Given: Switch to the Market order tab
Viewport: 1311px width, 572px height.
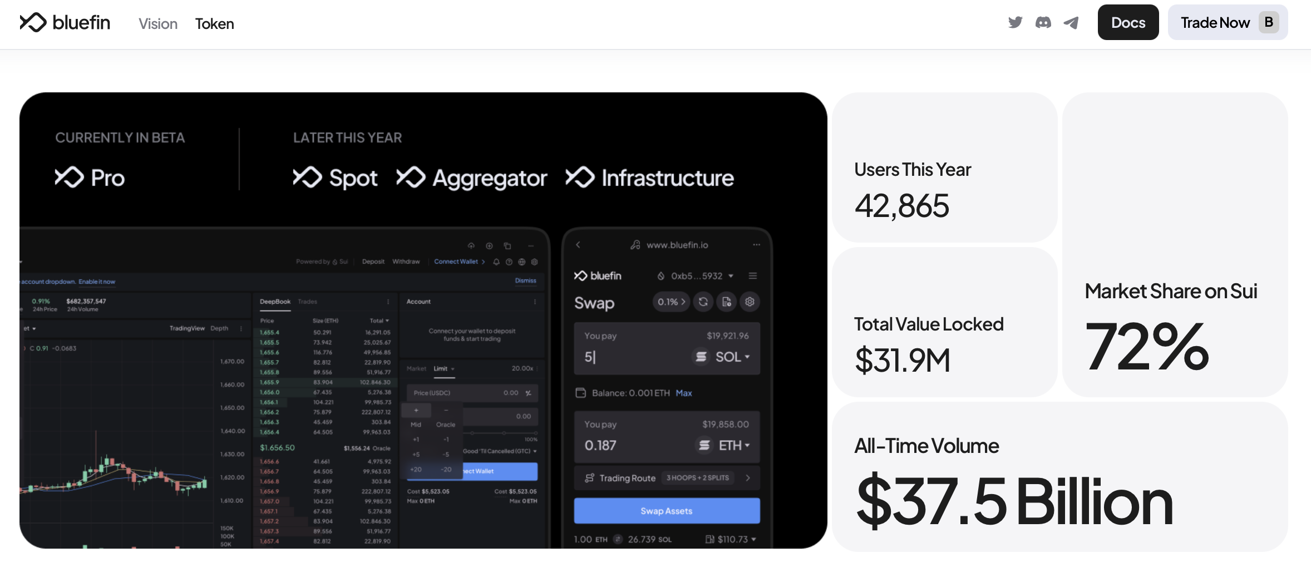Looking at the screenshot, I should [x=416, y=369].
